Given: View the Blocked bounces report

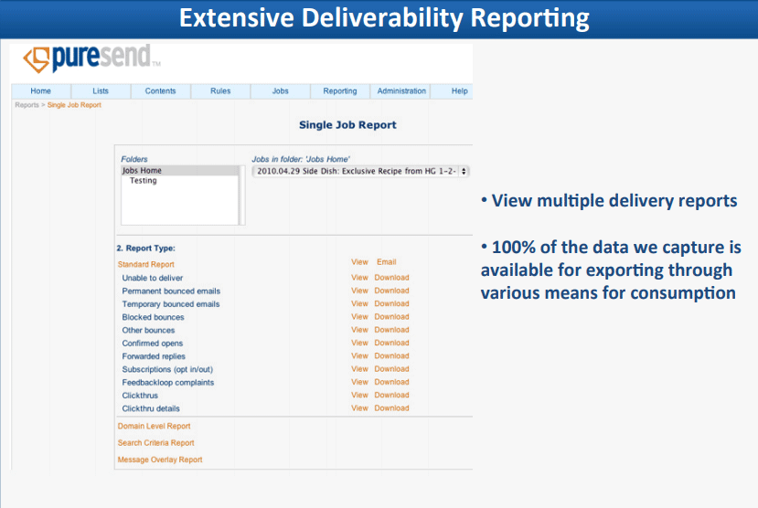Looking at the screenshot, I should [x=359, y=317].
